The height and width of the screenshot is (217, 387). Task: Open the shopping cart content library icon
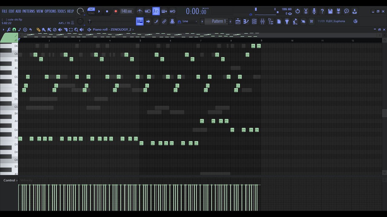[x=311, y=21]
